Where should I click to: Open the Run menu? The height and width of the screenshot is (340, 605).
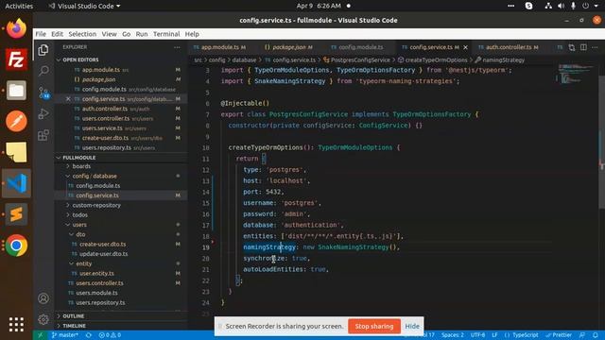click(142, 34)
